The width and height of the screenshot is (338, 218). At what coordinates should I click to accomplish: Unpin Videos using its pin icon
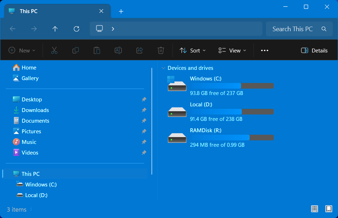pyautogui.click(x=144, y=152)
